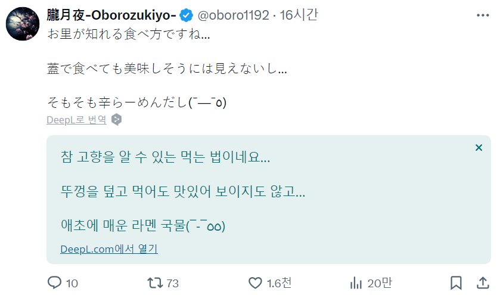Click the reply speech bubble icon
The image size is (497, 295).
[x=55, y=282]
